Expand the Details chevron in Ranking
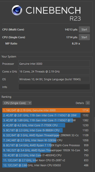 tap(88, 103)
